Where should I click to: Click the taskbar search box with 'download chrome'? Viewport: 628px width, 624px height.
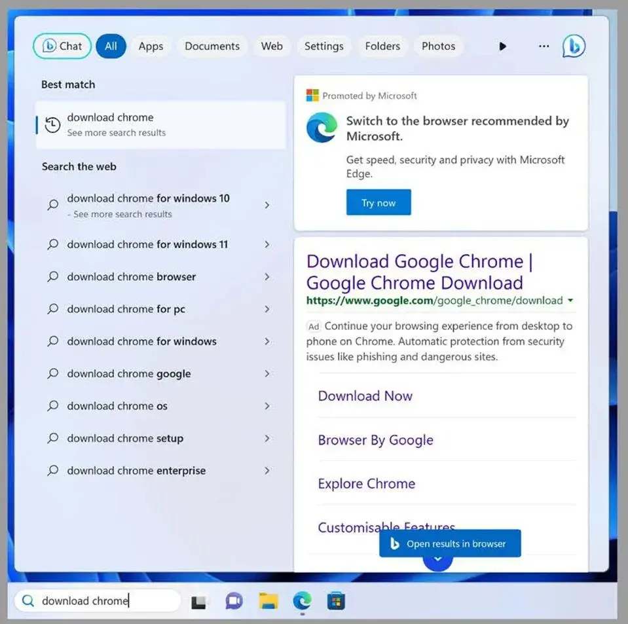pyautogui.click(x=98, y=601)
